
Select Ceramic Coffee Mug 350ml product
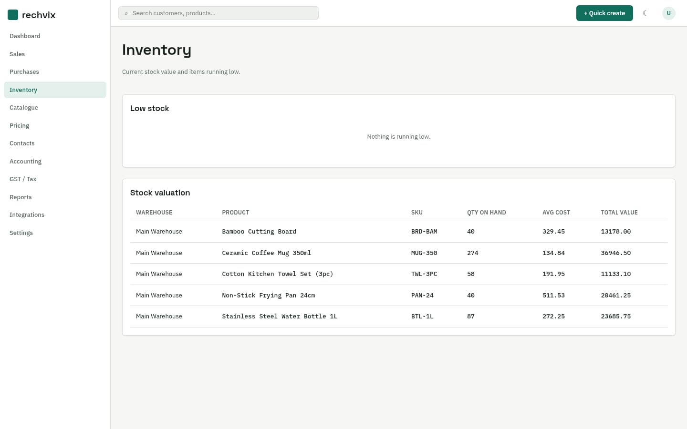click(x=267, y=253)
